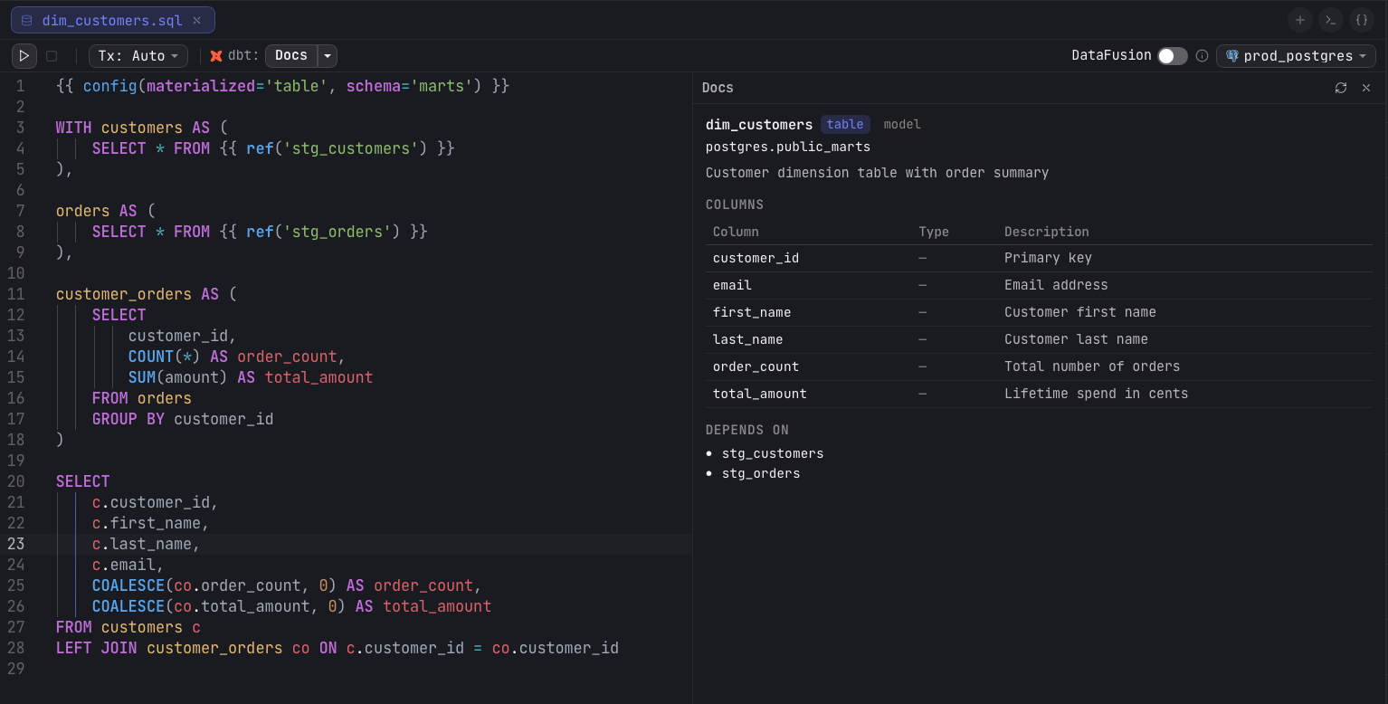1388x704 pixels.
Task: Run the query with the play button
Action: 24,56
